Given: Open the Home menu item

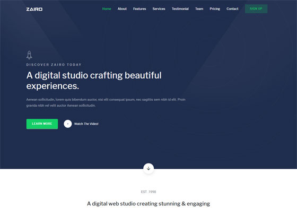Looking at the screenshot, I should [x=107, y=8].
